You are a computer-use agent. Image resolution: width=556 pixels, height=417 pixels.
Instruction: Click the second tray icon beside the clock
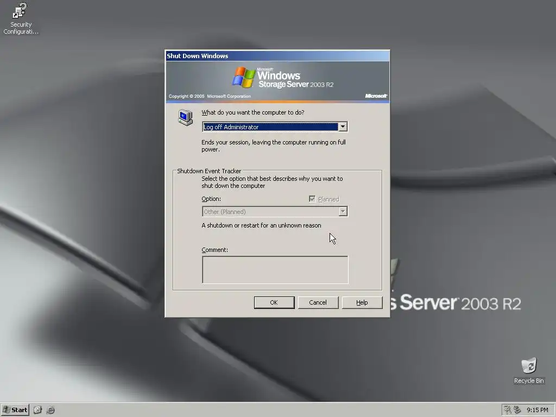click(517, 410)
